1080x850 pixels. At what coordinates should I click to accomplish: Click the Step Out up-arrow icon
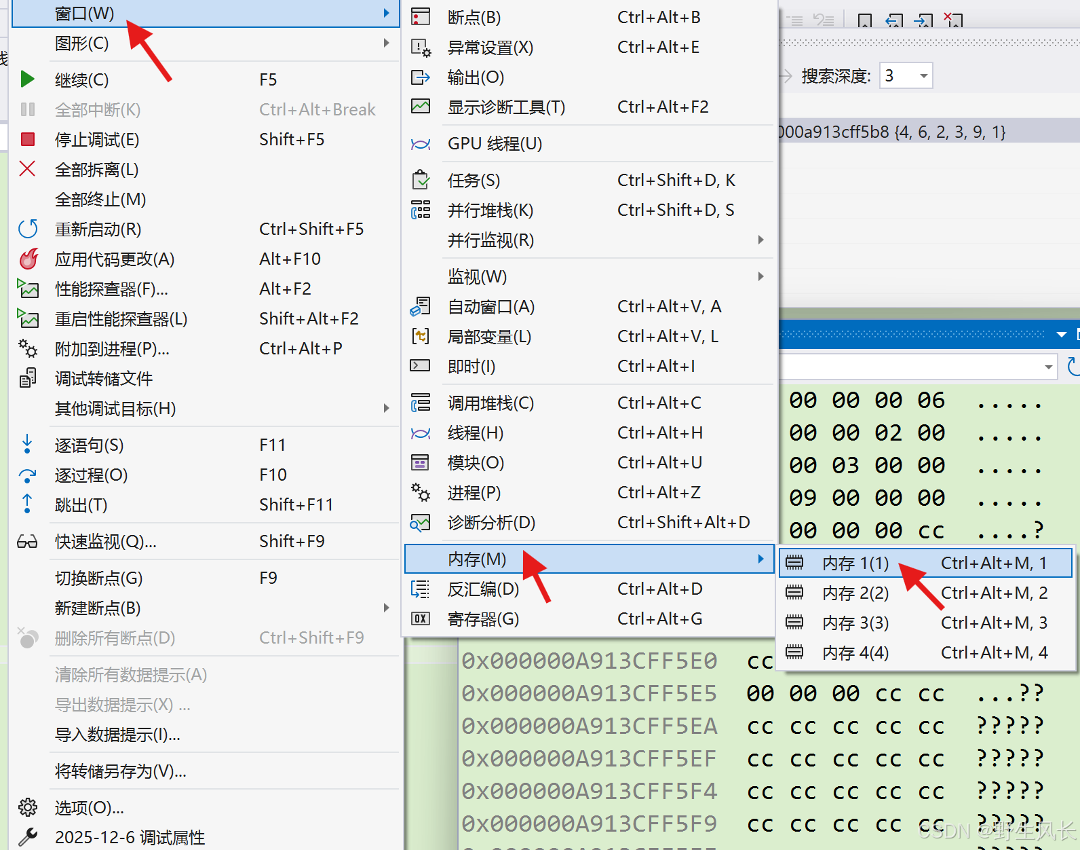click(27, 504)
